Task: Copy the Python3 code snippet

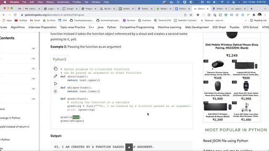Action: click(55, 69)
